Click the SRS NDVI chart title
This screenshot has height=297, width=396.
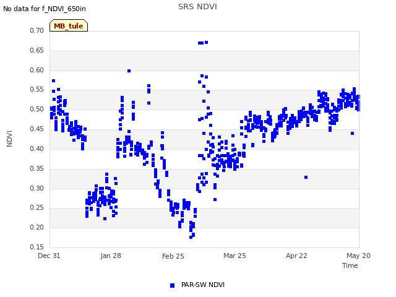pos(197,7)
